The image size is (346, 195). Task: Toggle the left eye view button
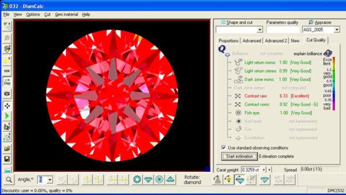278,179
